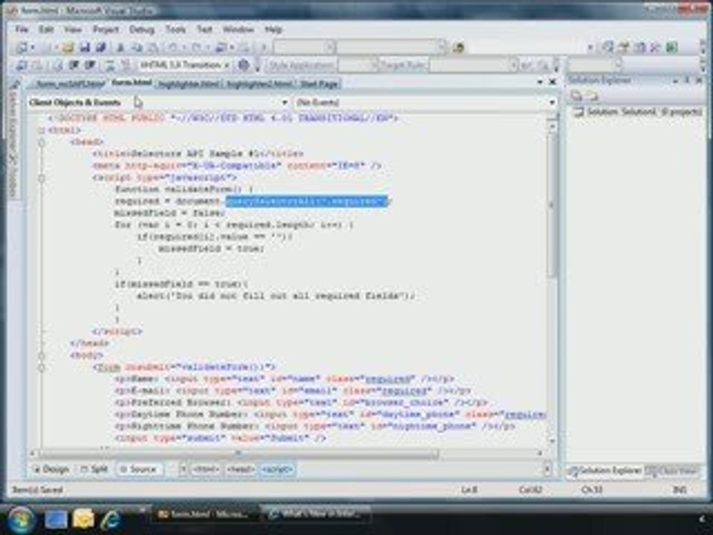Select the script tag breadcrumb
Image resolution: width=713 pixels, height=535 pixels.
(277, 469)
